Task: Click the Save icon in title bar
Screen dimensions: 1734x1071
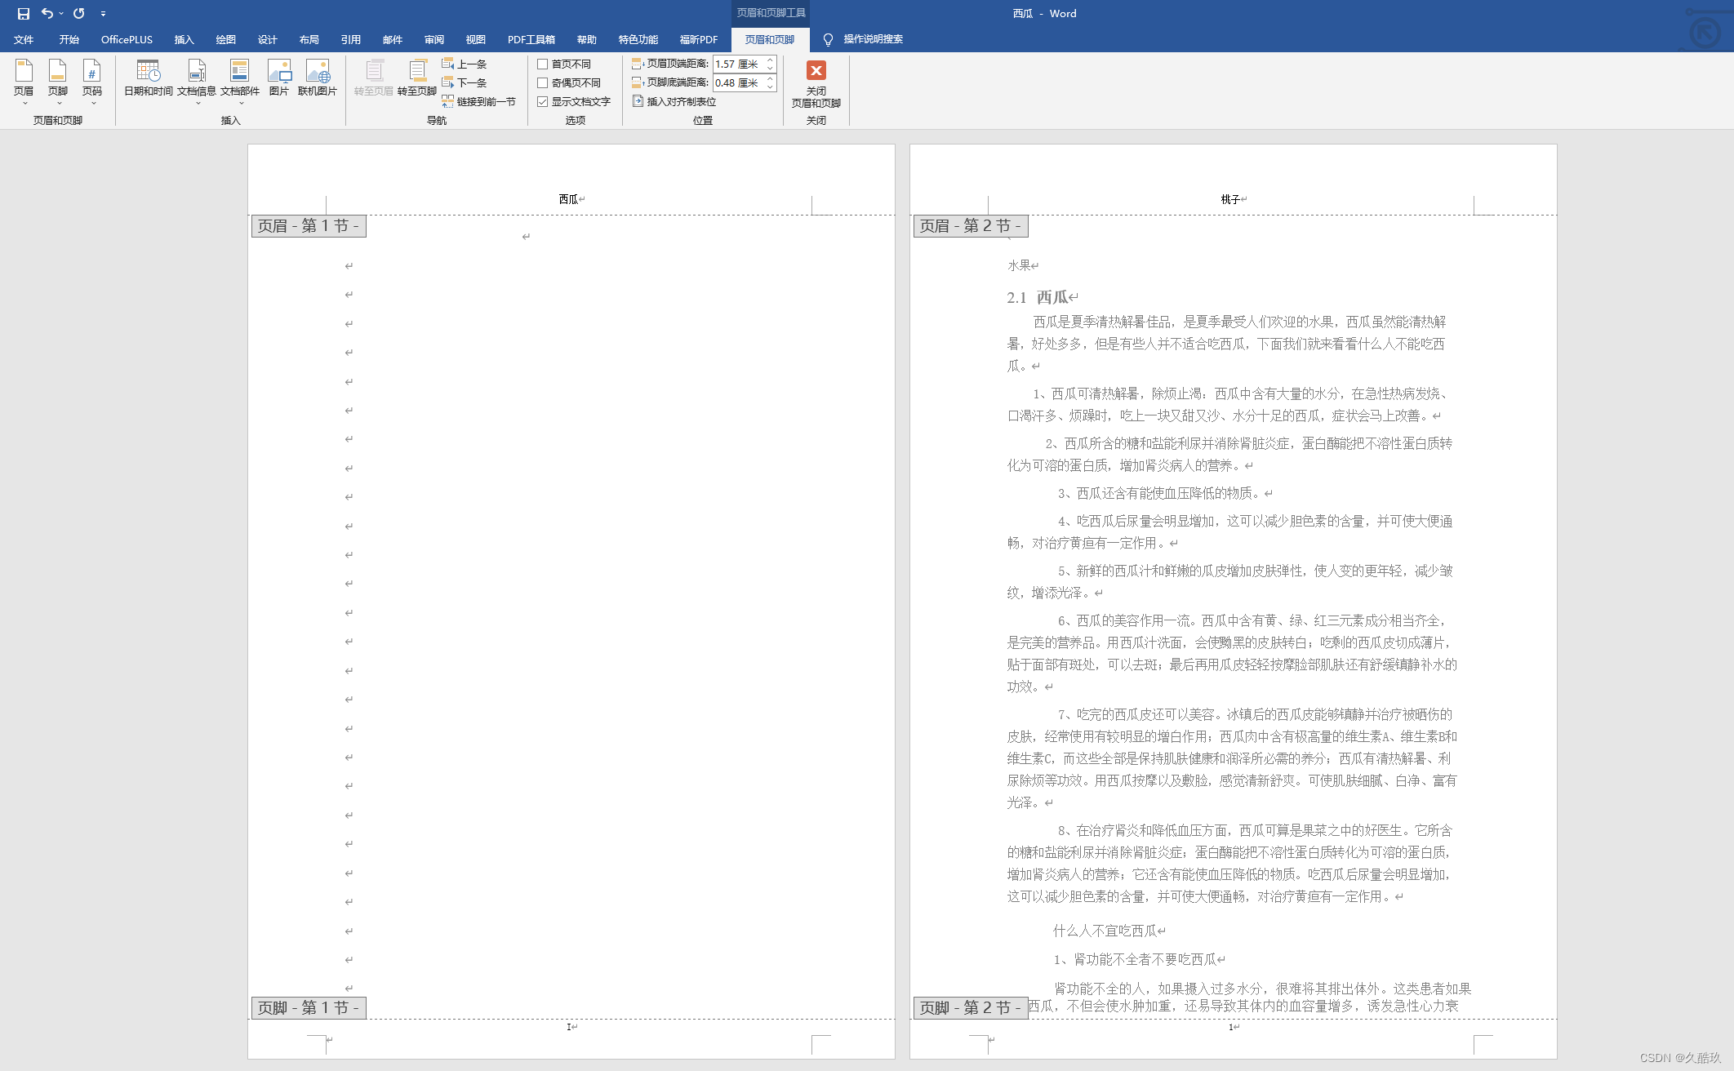Action: tap(23, 13)
